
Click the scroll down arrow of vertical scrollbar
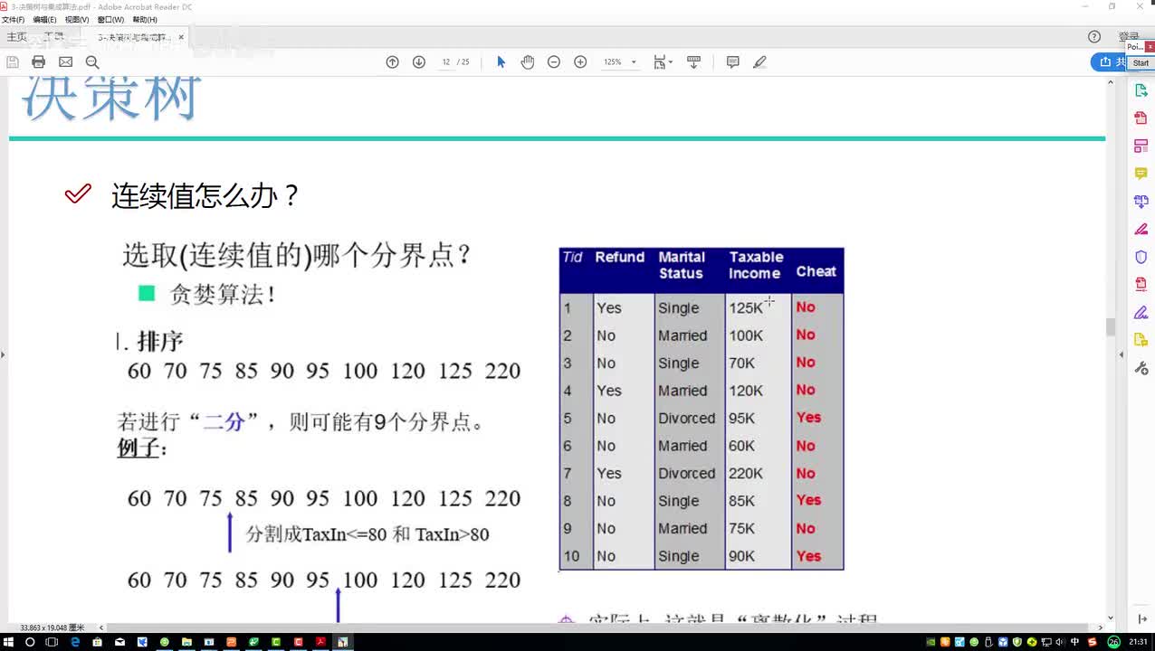(x=1111, y=618)
